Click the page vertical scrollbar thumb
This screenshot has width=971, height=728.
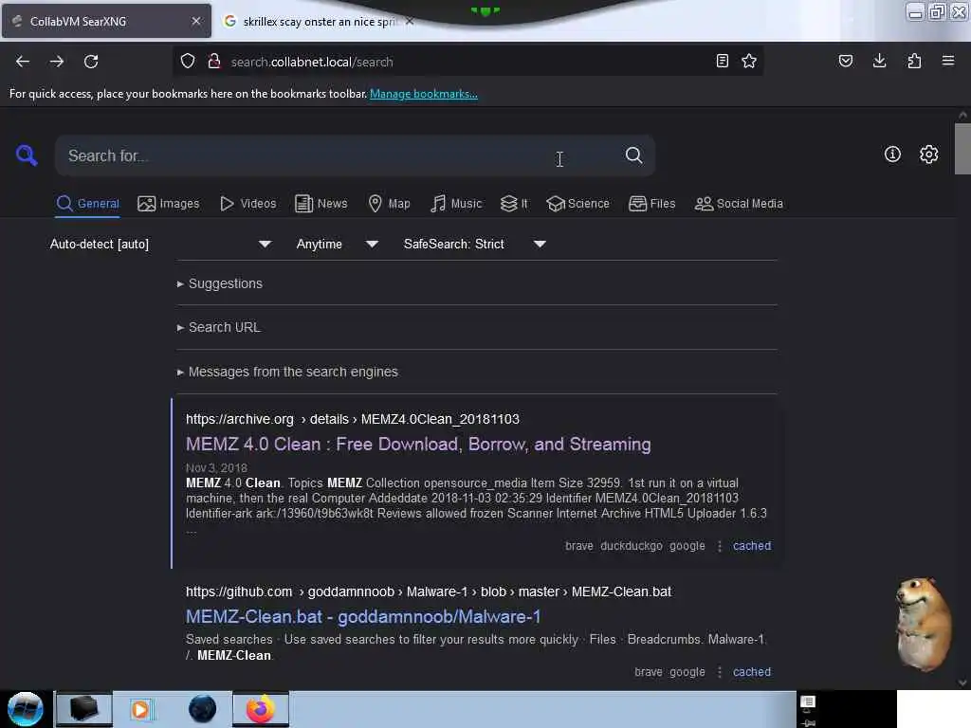(x=962, y=149)
